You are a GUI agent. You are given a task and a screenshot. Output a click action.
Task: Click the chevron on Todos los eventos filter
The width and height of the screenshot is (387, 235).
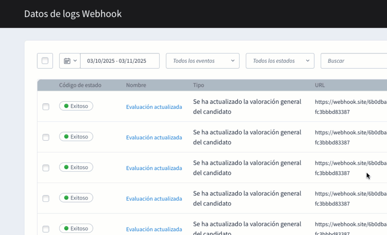(x=233, y=61)
